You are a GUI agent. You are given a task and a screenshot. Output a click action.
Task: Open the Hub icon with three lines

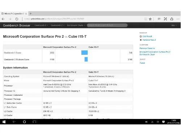159,19
